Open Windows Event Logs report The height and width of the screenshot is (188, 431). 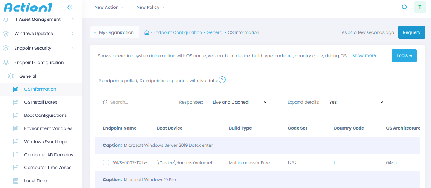coord(46,142)
